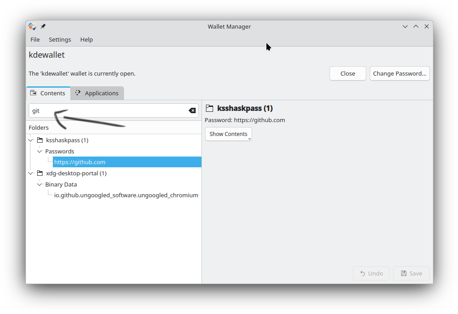Click the Change Password button

[x=399, y=73]
